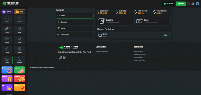Click the Saque card 'Clique aqui para retirar'
The height and width of the screenshot is (95, 201).
tap(153, 21)
